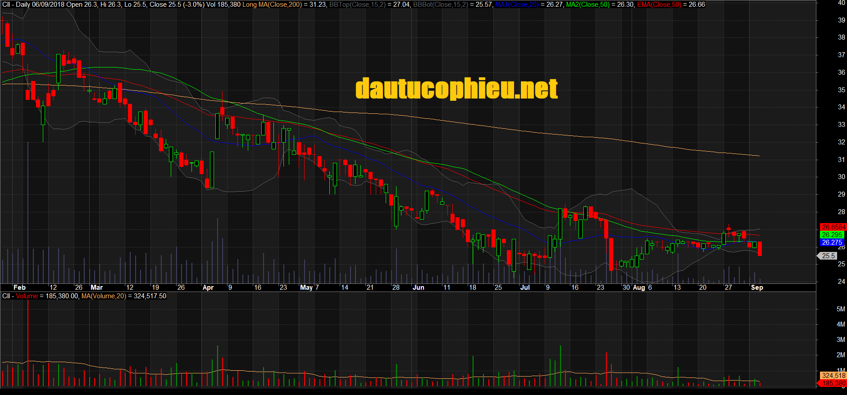Click the Volume label in lower pane

[27, 296]
